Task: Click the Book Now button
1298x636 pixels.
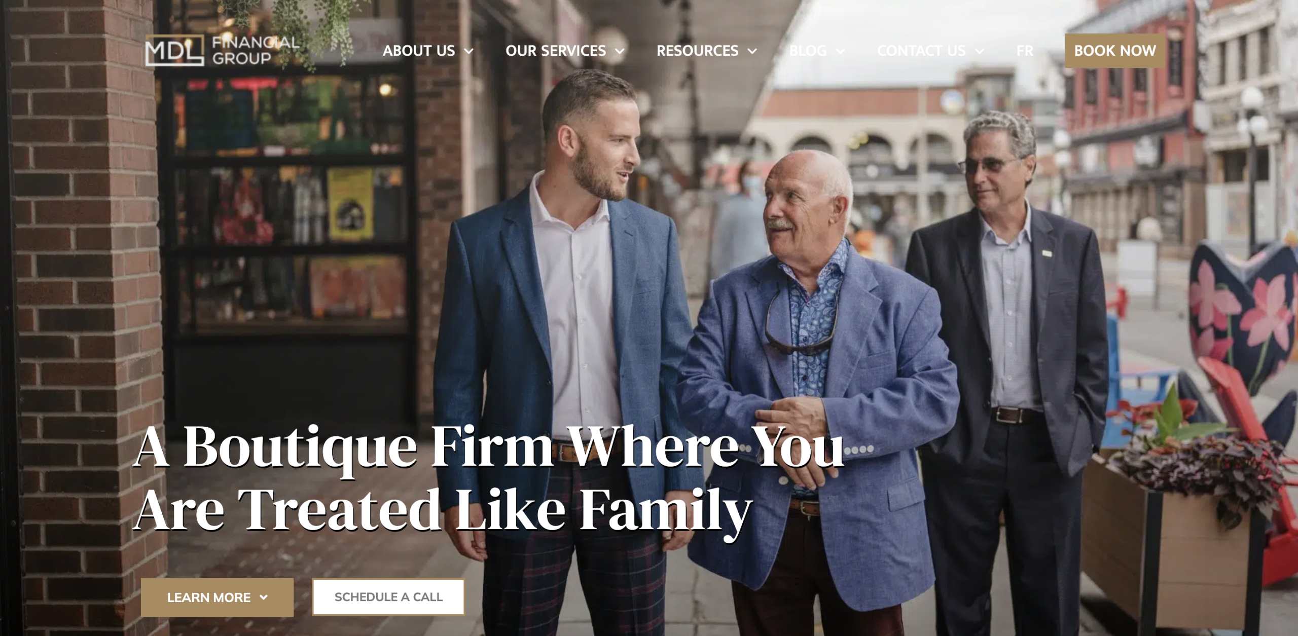Action: [1115, 51]
